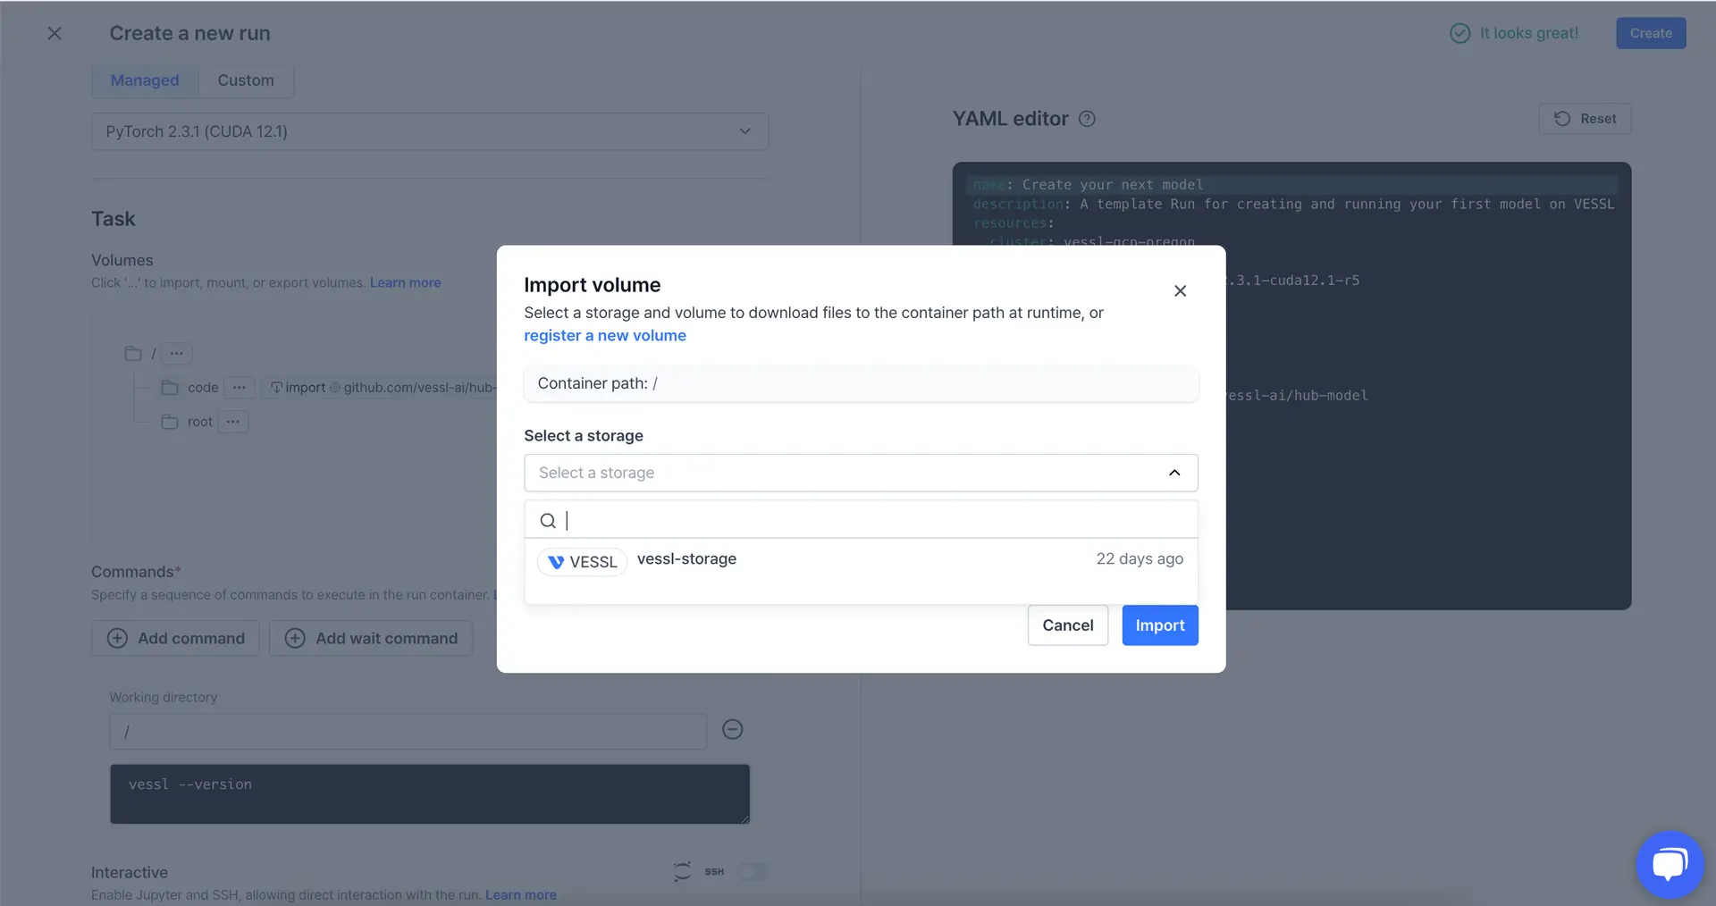Click the Working directory input field

click(408, 732)
